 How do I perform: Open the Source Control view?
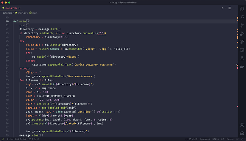pos(242,25)
